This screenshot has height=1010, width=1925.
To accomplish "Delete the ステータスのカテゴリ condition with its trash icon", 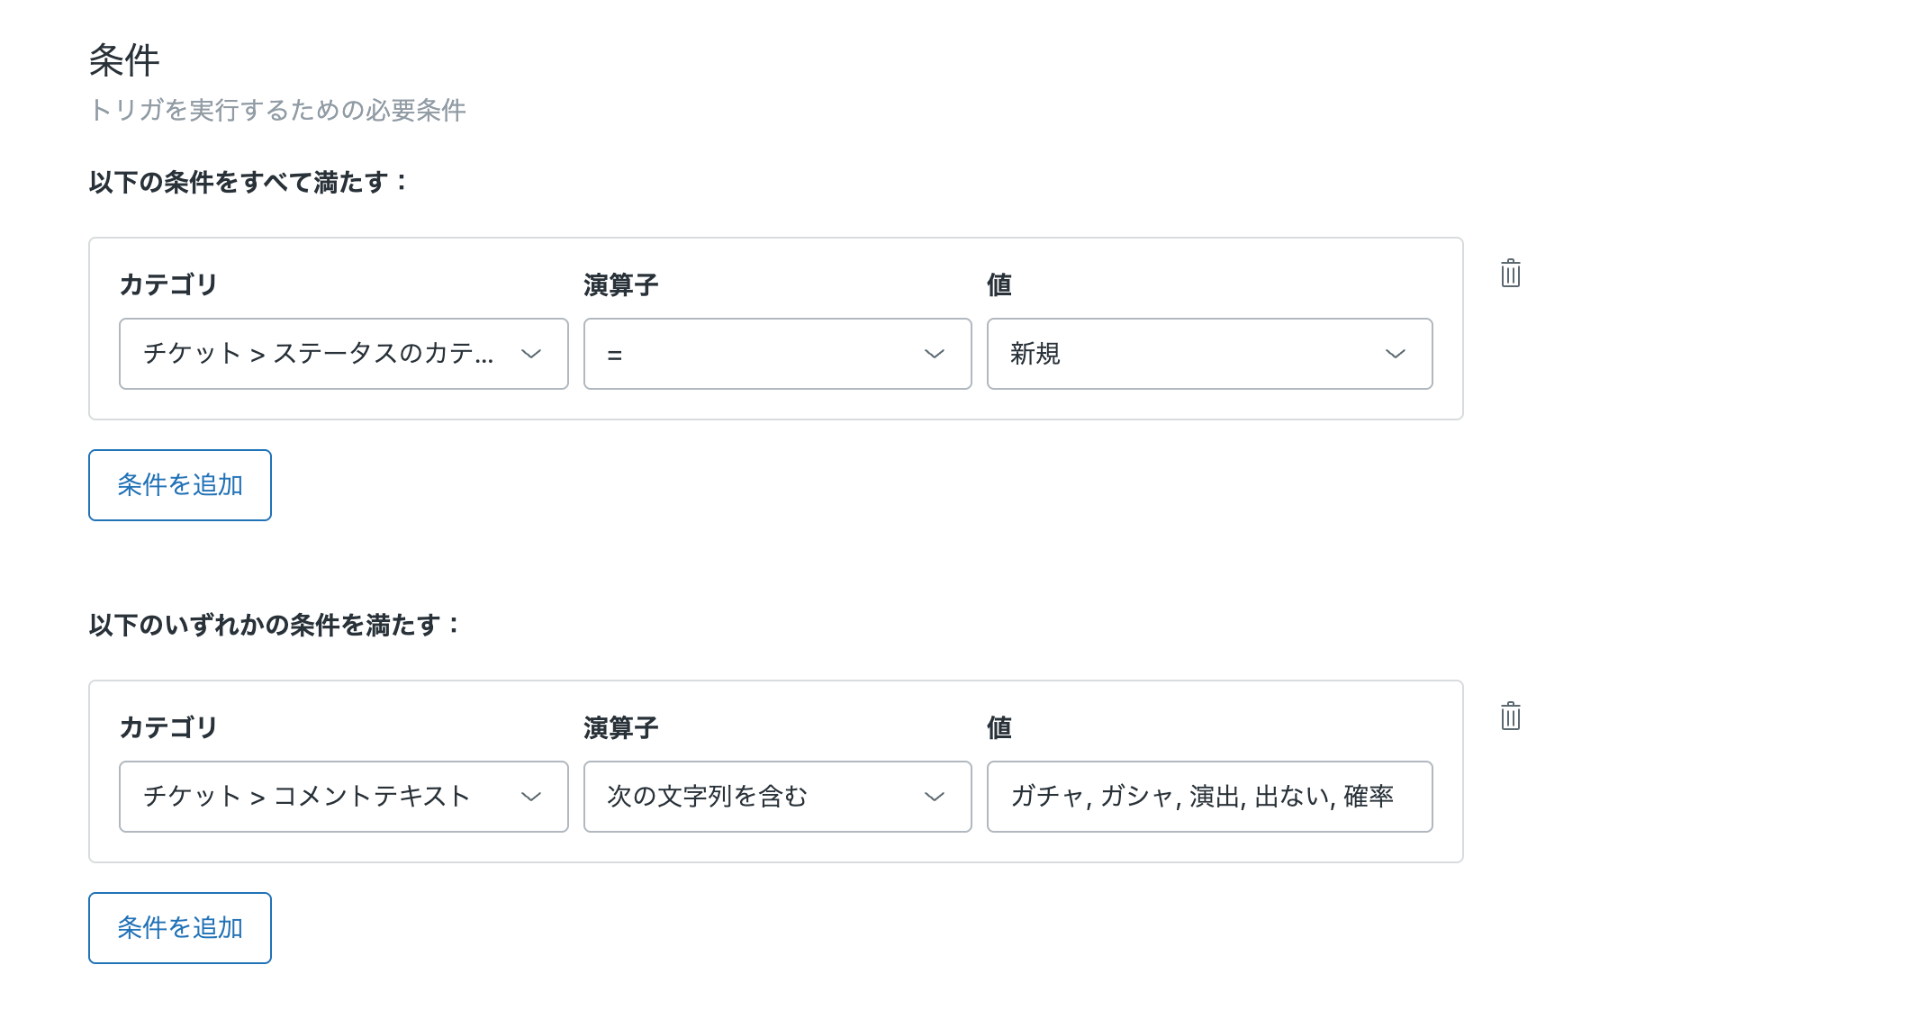I will [1510, 274].
